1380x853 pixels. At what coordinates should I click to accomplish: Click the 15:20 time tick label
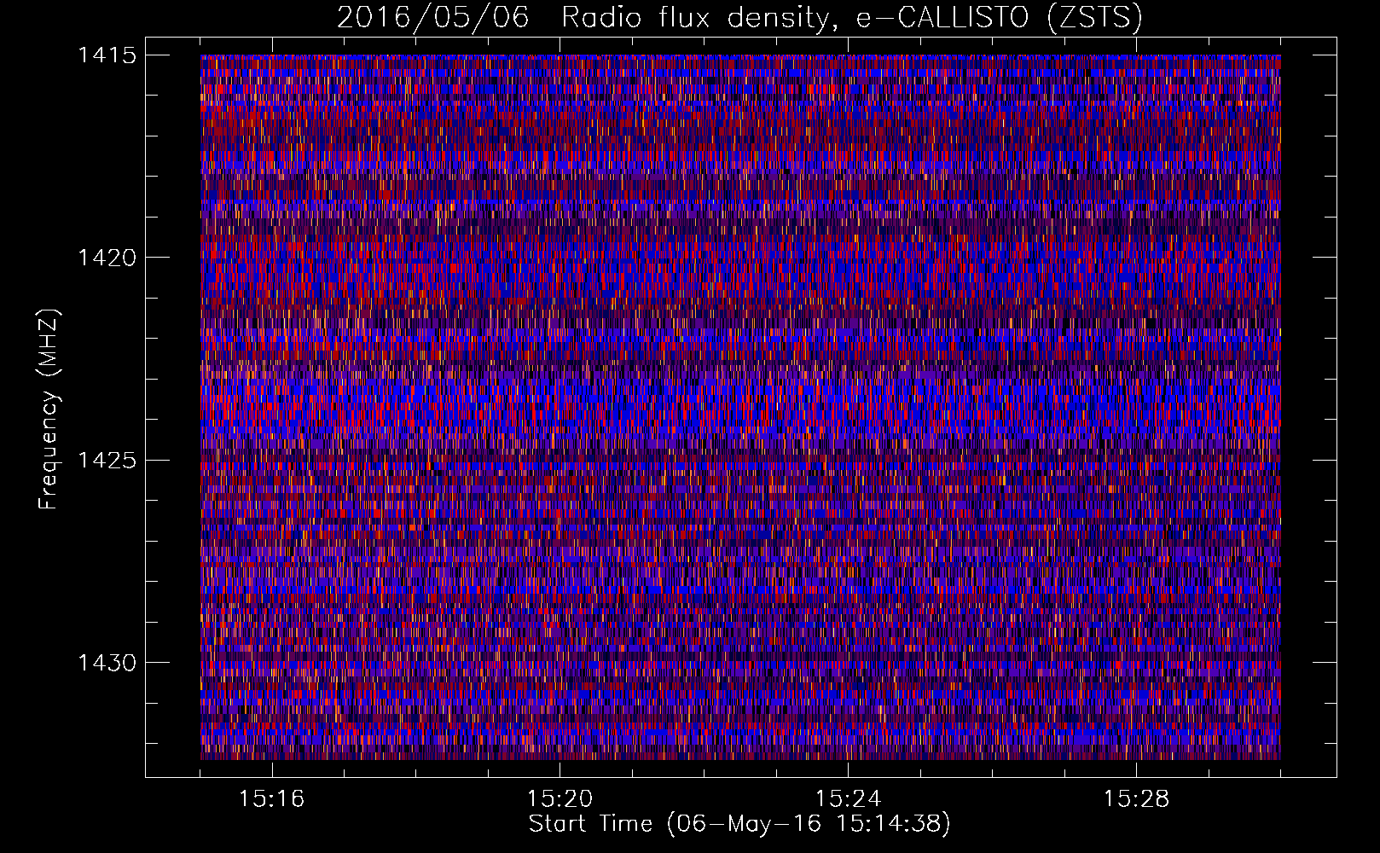[x=560, y=798]
